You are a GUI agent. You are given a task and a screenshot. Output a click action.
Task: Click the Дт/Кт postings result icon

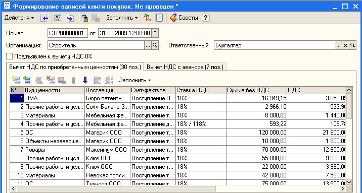[x=147, y=18]
